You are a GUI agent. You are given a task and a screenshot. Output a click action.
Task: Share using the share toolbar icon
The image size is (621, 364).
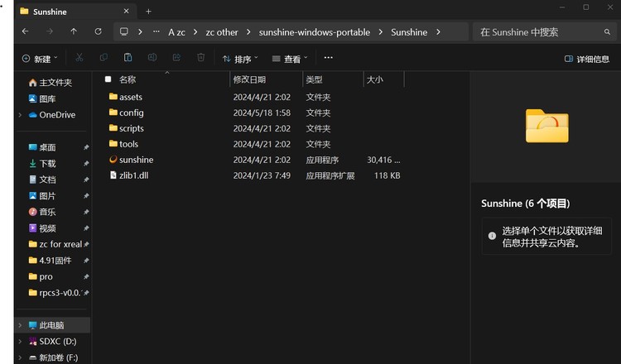point(176,58)
